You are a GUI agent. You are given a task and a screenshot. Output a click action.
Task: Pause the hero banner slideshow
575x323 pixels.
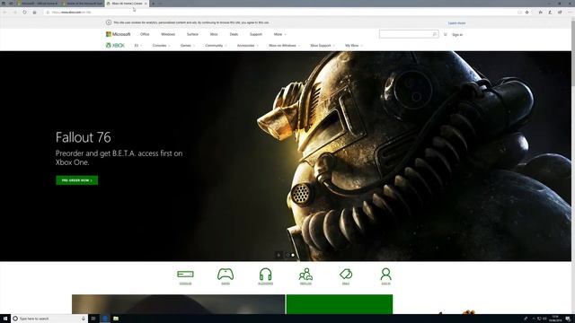(x=279, y=255)
